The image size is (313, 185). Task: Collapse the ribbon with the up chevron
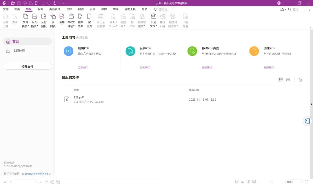click(310, 28)
